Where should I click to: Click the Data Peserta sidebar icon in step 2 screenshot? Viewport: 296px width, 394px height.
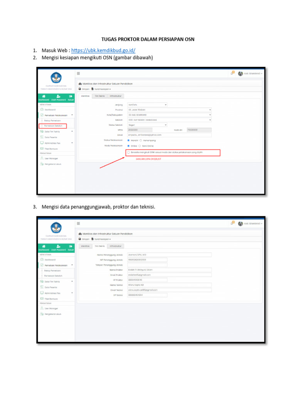[42, 137]
